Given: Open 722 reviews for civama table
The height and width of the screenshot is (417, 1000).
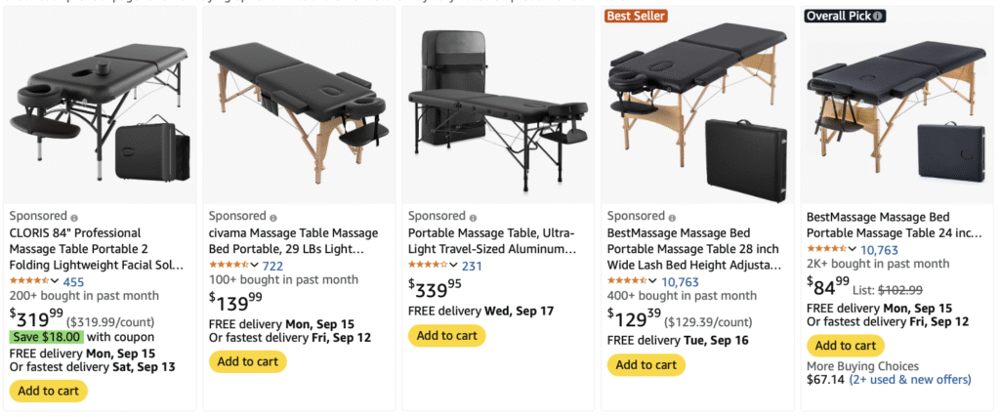Looking at the screenshot, I should (272, 266).
